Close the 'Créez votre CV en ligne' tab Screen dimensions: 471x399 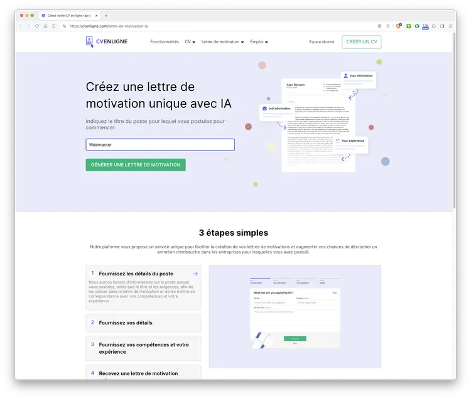click(x=97, y=16)
